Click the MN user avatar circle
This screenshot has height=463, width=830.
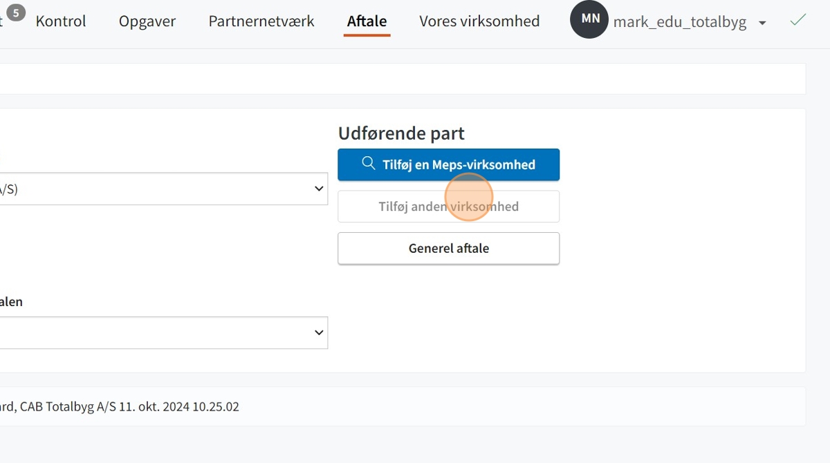click(589, 19)
